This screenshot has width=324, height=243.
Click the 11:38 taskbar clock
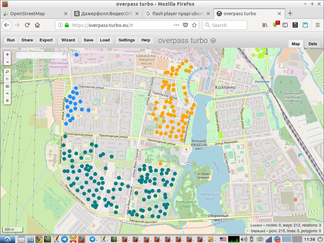[309, 240]
